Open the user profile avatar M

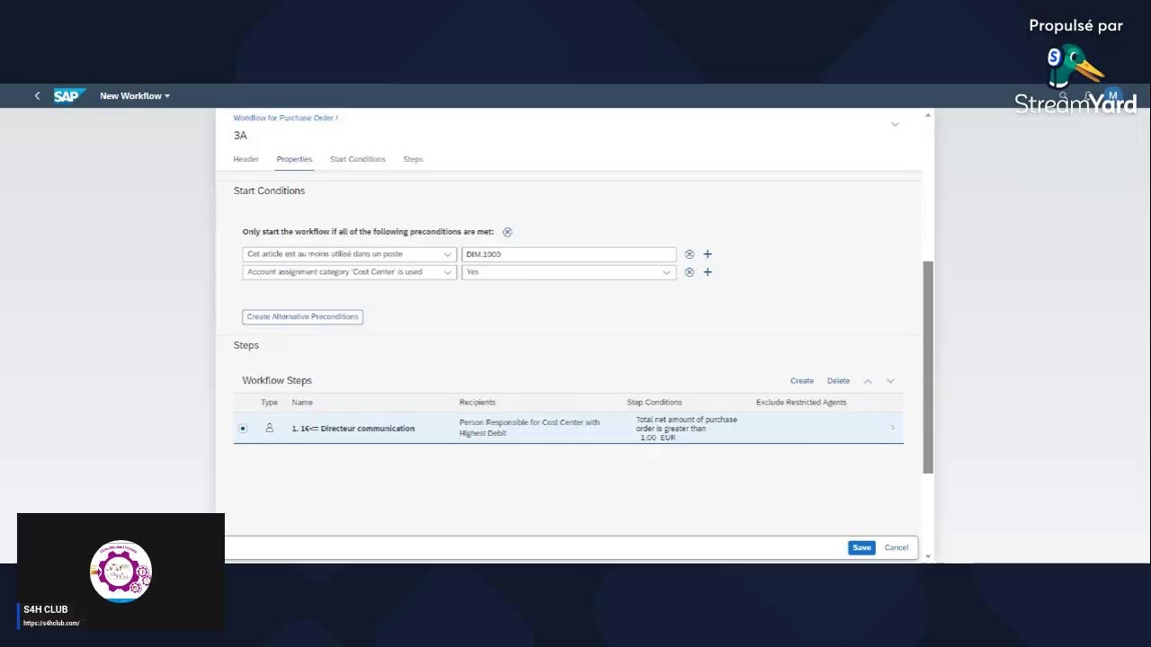(x=1113, y=95)
